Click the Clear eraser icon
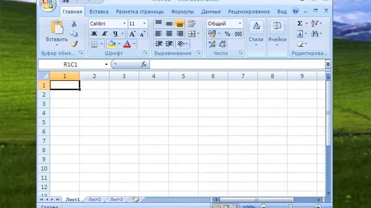This screenshot has width=371, height=208. [x=300, y=44]
